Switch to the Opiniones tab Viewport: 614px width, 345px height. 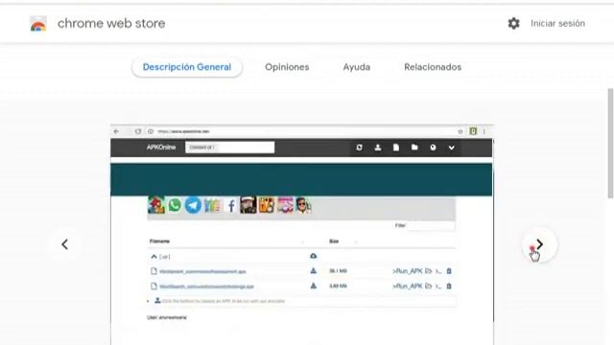(x=287, y=67)
